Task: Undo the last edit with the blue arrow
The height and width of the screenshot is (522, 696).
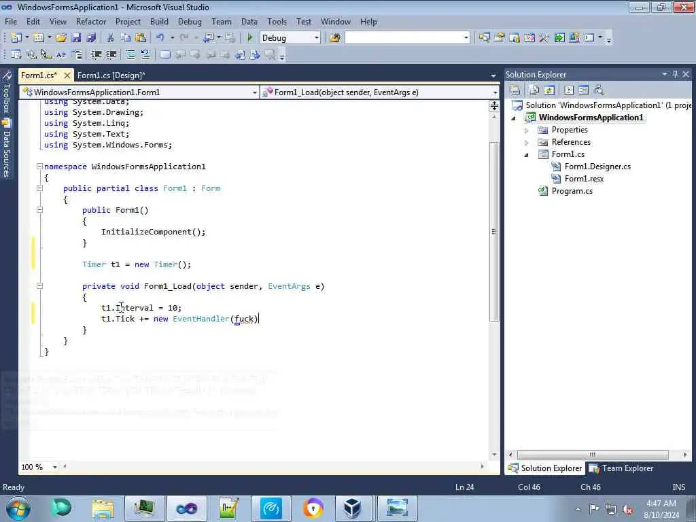Action: point(160,38)
